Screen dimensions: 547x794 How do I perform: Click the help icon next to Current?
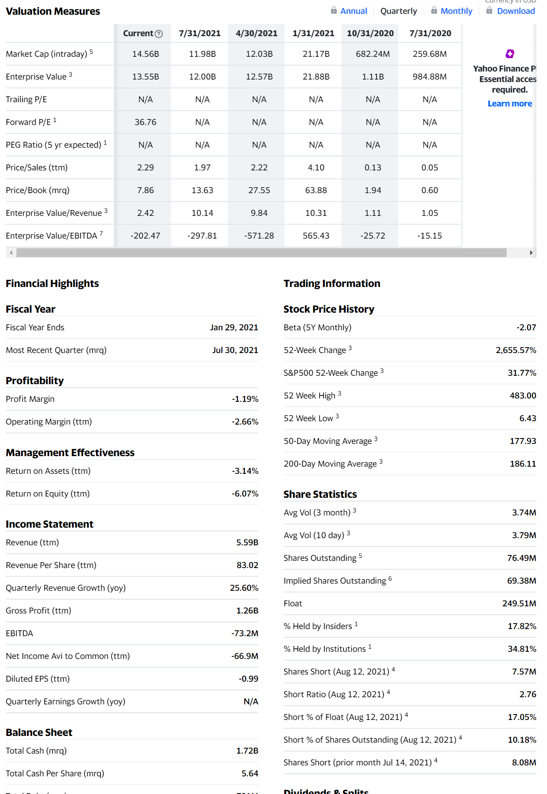coord(159,34)
